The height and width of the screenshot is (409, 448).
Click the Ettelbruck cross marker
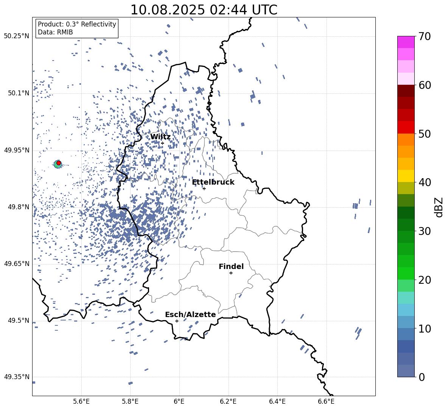click(x=204, y=188)
